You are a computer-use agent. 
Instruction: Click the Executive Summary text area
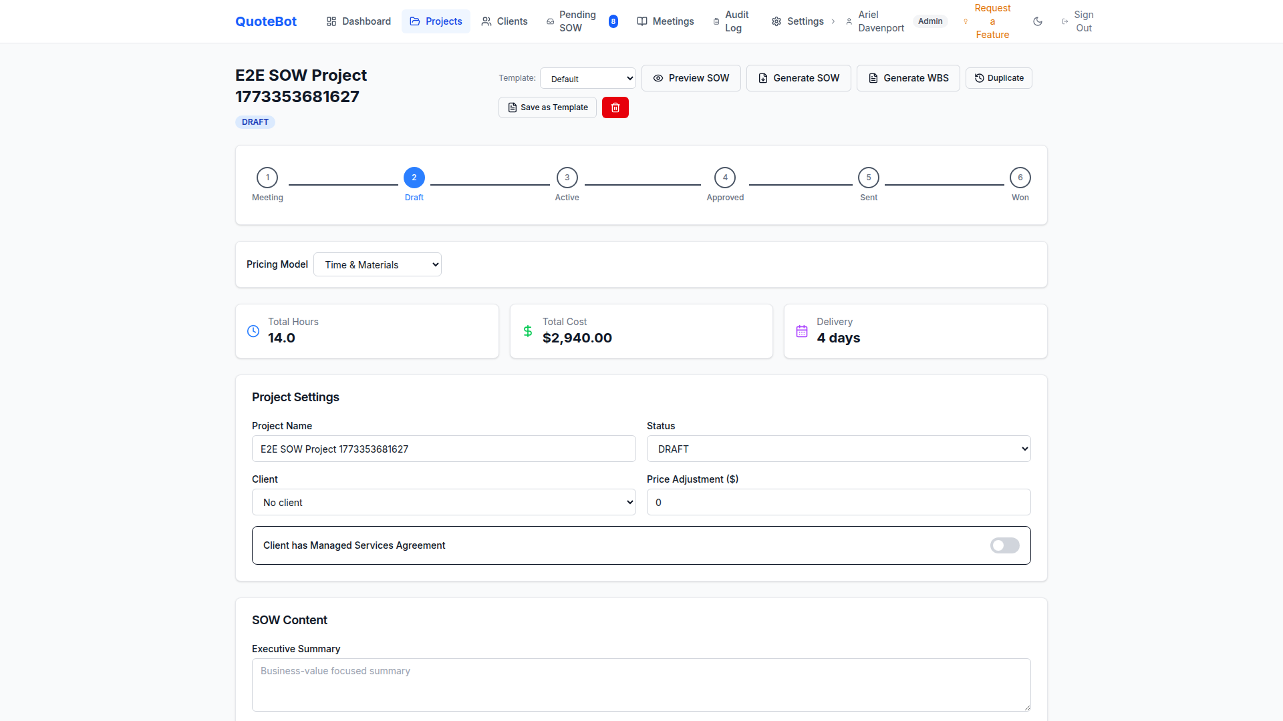641,684
